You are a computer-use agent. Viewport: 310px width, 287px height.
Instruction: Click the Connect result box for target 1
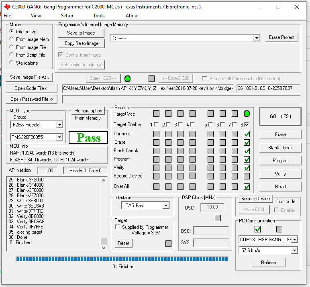pos(156,134)
